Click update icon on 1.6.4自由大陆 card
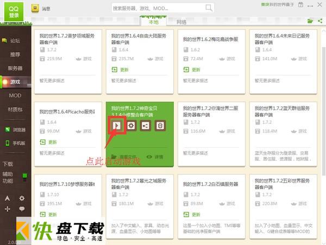 coord(114,70)
